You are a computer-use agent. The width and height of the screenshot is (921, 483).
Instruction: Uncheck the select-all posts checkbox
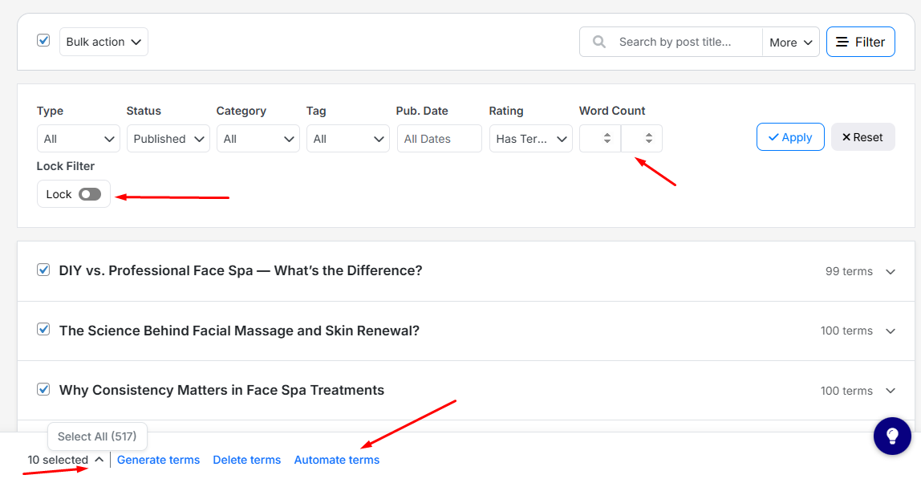43,40
